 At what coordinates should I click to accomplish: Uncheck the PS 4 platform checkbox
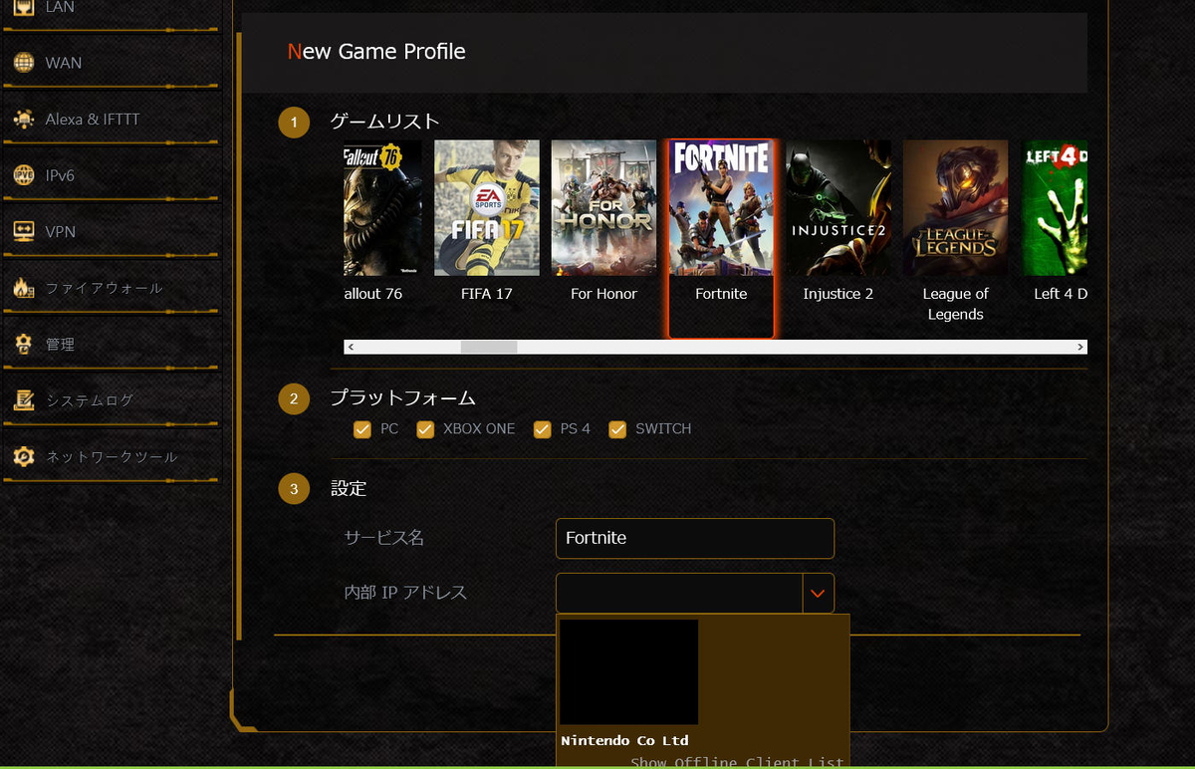point(542,429)
